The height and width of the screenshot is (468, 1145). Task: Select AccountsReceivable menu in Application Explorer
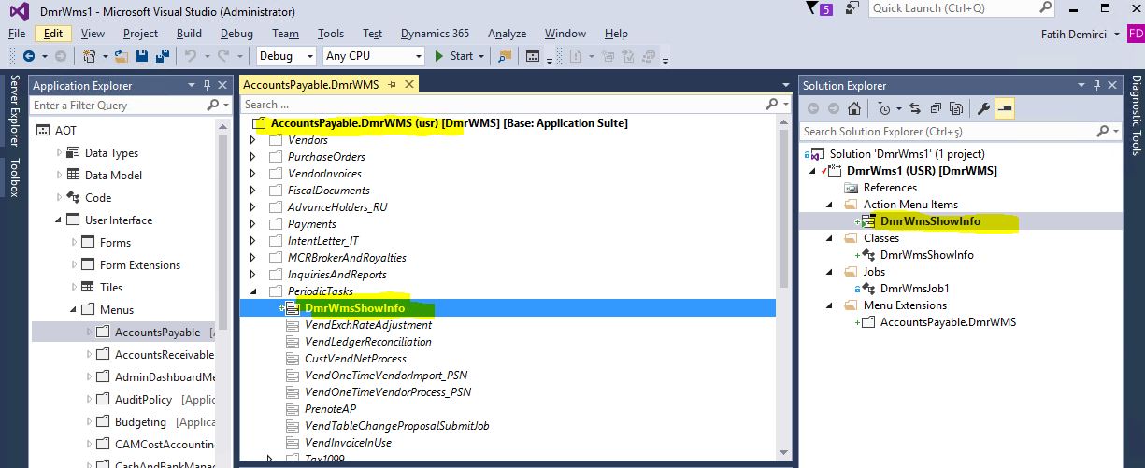[165, 354]
